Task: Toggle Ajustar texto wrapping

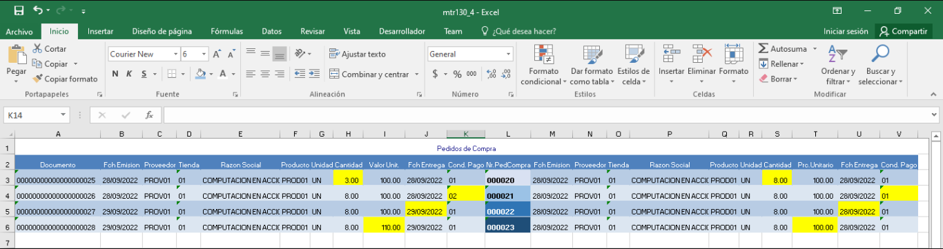Action: coord(358,54)
